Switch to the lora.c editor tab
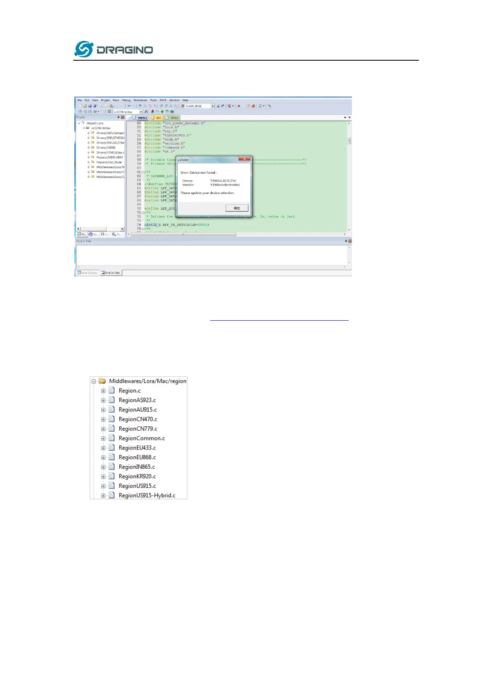 tap(172, 118)
